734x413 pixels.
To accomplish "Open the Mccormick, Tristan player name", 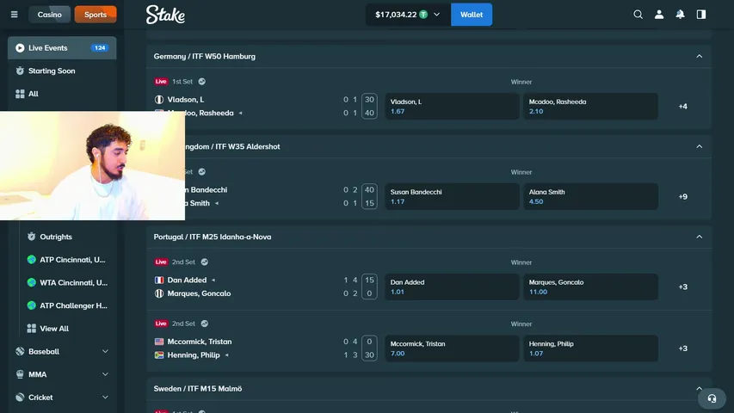I will tap(200, 342).
